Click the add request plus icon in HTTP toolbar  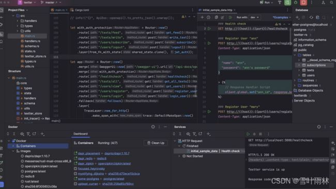pyautogui.click(x=202, y=18)
